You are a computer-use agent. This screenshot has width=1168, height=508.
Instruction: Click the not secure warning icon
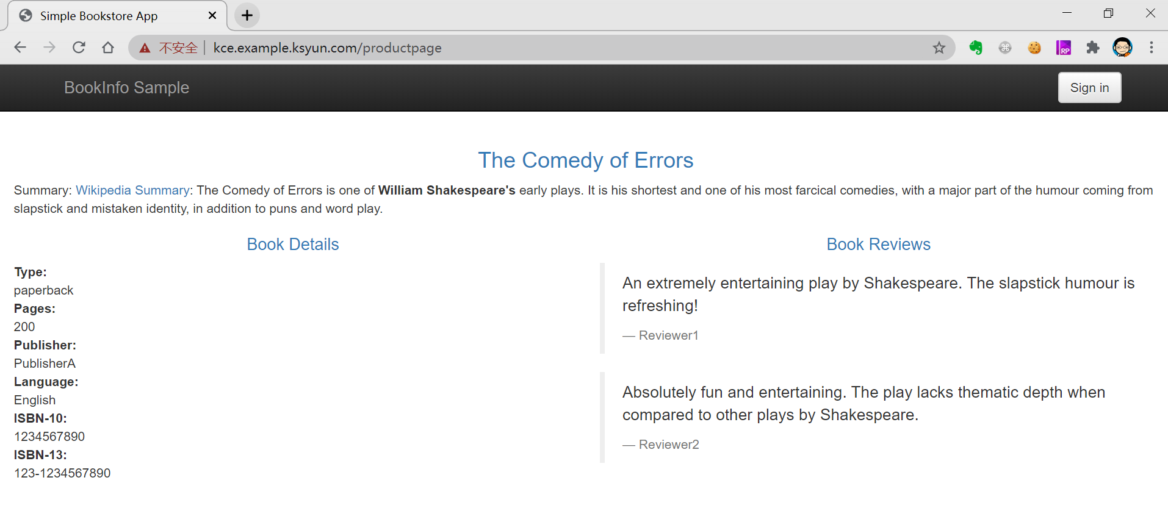click(145, 48)
